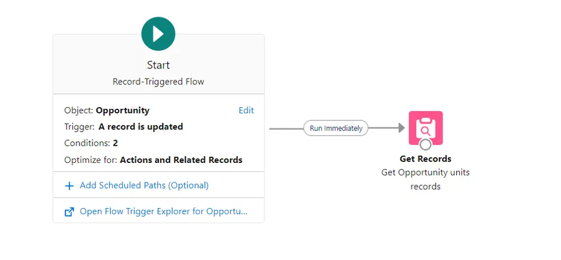
Task: Click the 'Get Opportunity units records' description
Action: pyautogui.click(x=426, y=179)
